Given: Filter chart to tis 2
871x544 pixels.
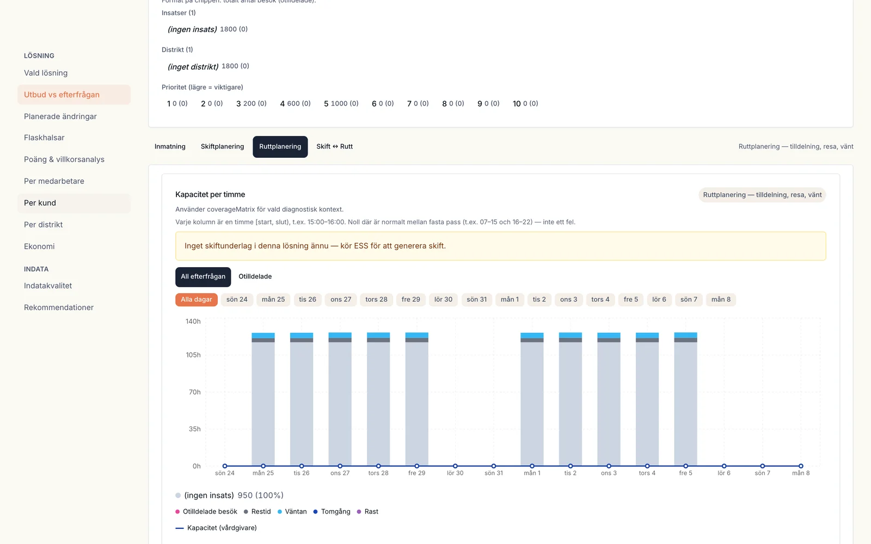Looking at the screenshot, I should click(x=539, y=300).
